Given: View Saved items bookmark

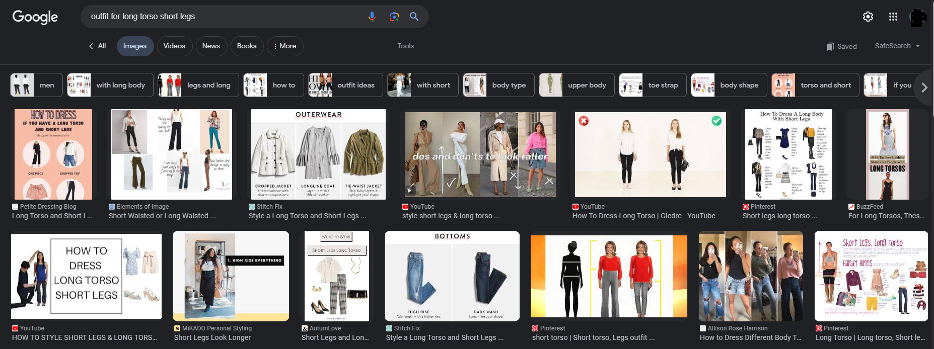Looking at the screenshot, I should (841, 46).
